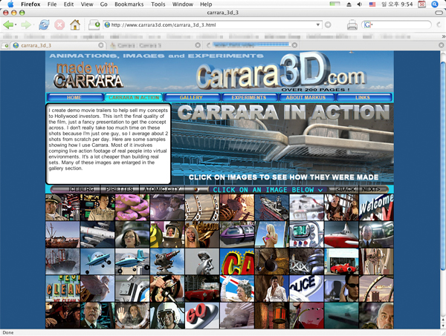Click the red Stop loading icon
This screenshot has height=336, width=446.
(x=59, y=25)
